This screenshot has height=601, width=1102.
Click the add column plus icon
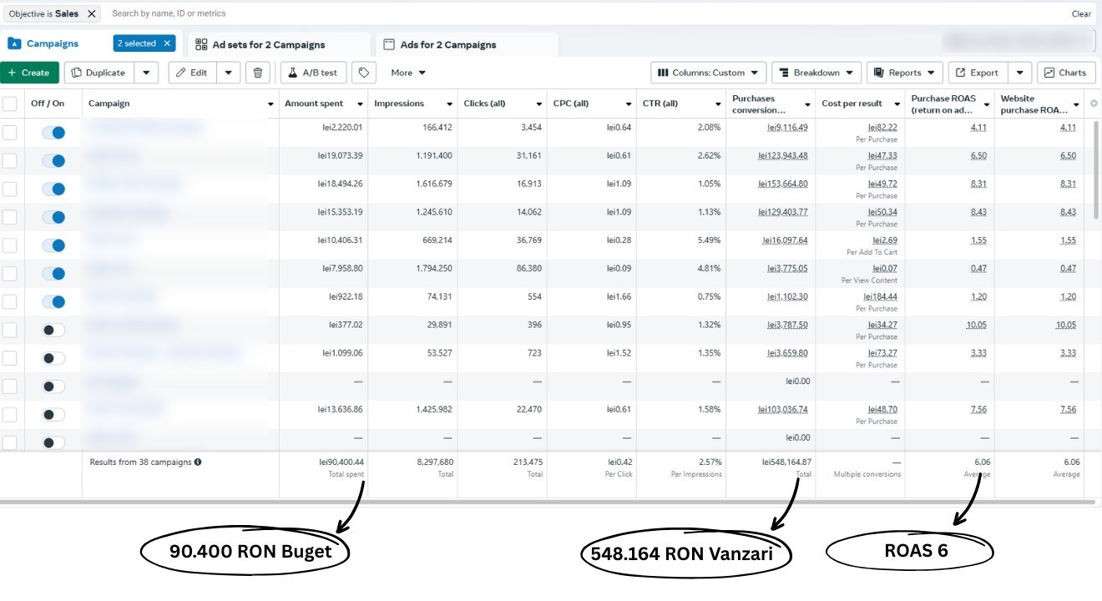coord(1094,104)
